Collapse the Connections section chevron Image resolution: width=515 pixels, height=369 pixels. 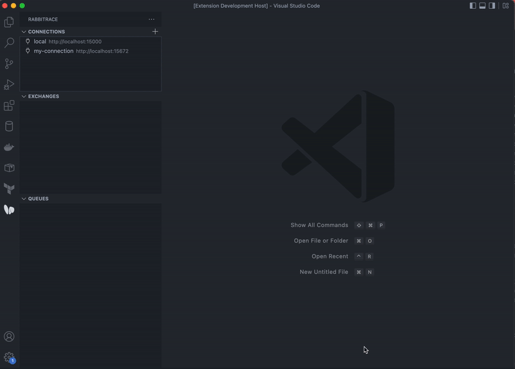coord(24,32)
